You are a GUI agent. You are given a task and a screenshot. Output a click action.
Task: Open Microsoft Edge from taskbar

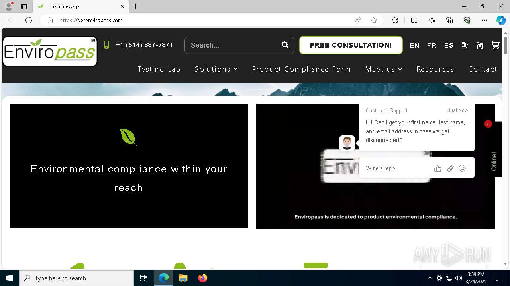[x=164, y=278]
